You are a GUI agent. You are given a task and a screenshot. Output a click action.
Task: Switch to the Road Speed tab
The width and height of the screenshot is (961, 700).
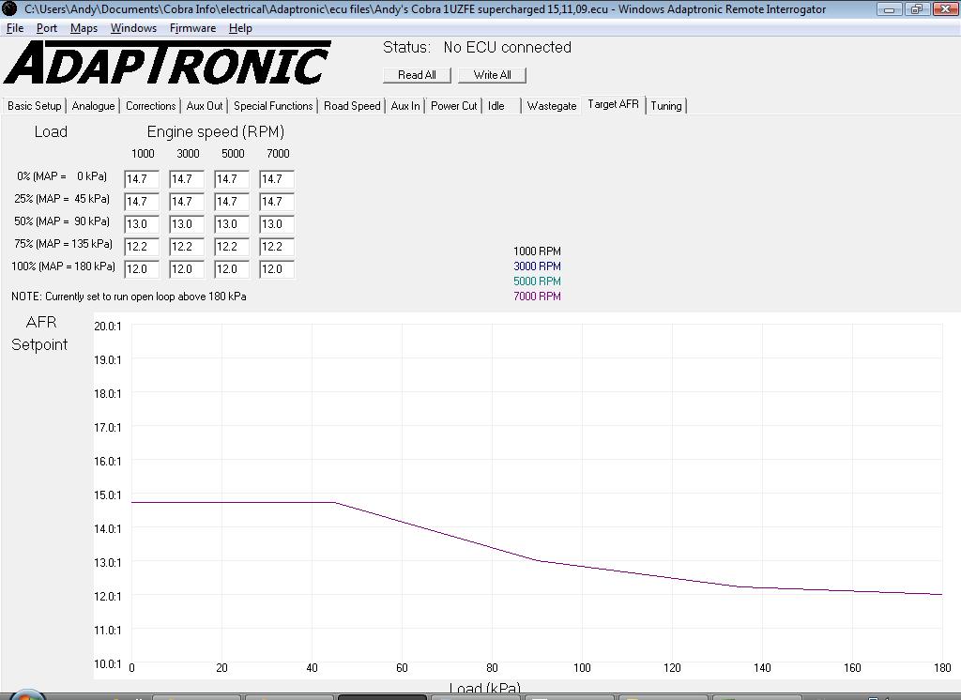pyautogui.click(x=353, y=106)
